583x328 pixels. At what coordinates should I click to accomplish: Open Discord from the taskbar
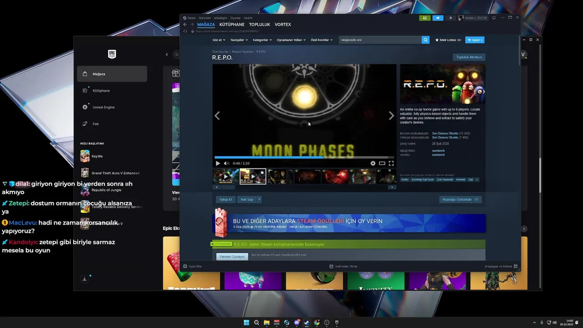click(297, 323)
